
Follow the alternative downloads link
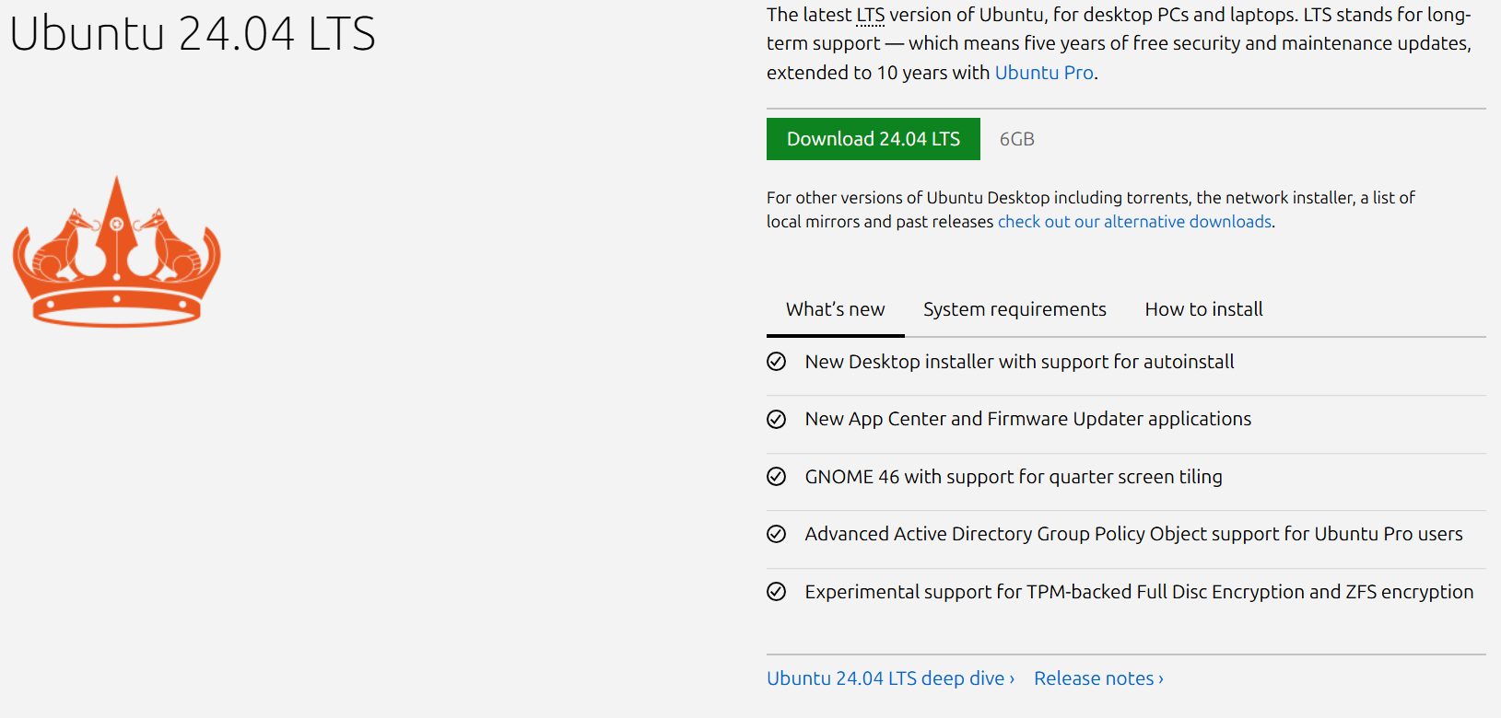point(1134,222)
